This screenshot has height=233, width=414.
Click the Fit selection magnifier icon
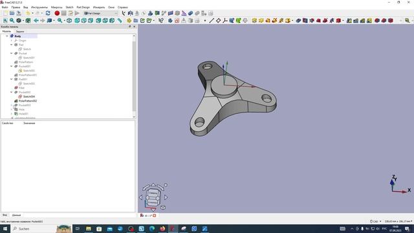coord(12,21)
